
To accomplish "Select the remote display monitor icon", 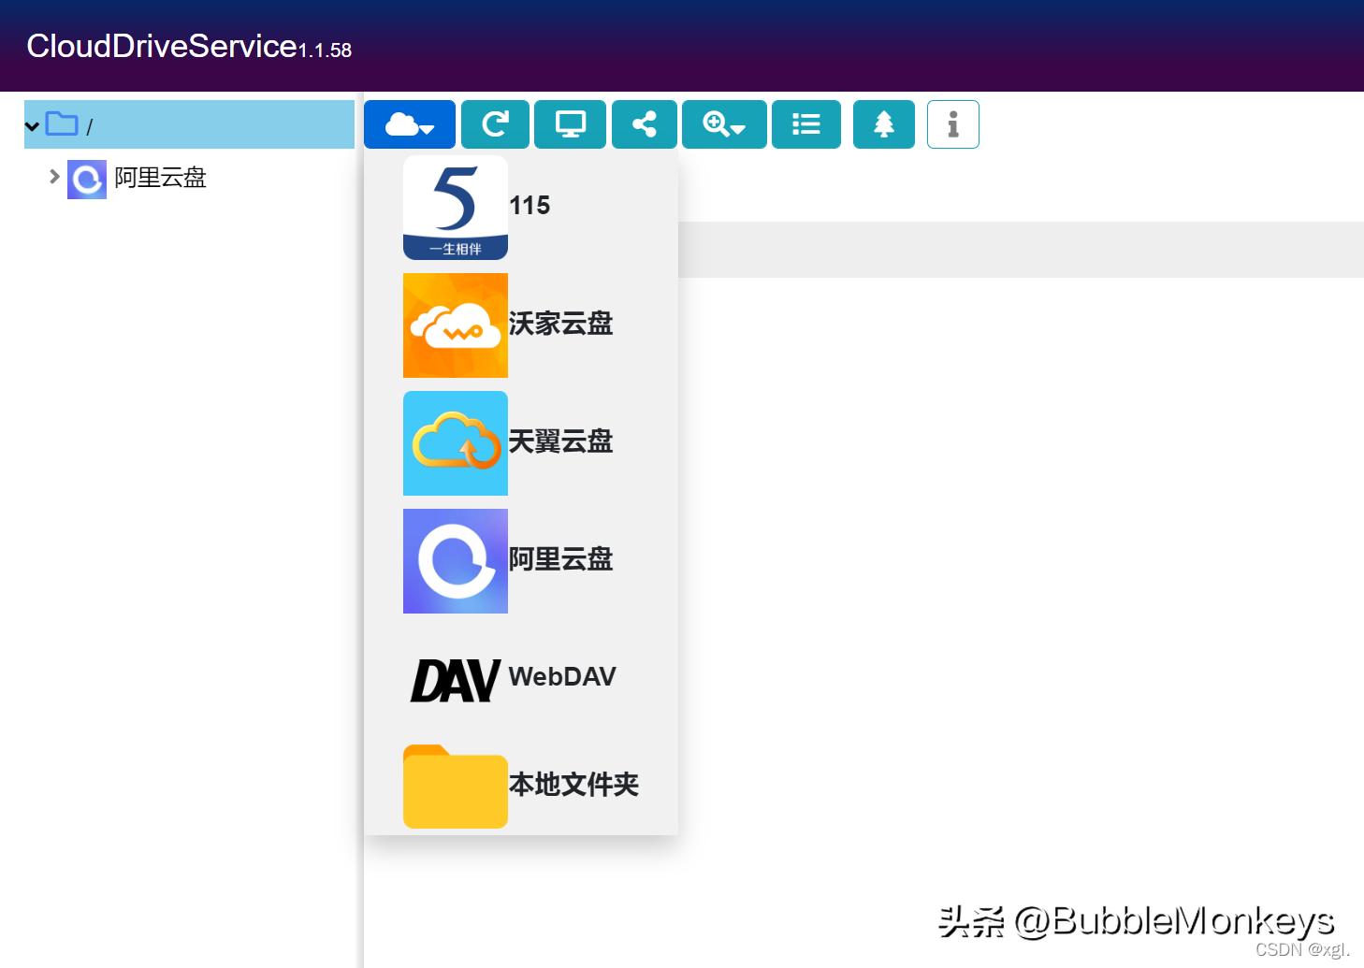I will [570, 123].
